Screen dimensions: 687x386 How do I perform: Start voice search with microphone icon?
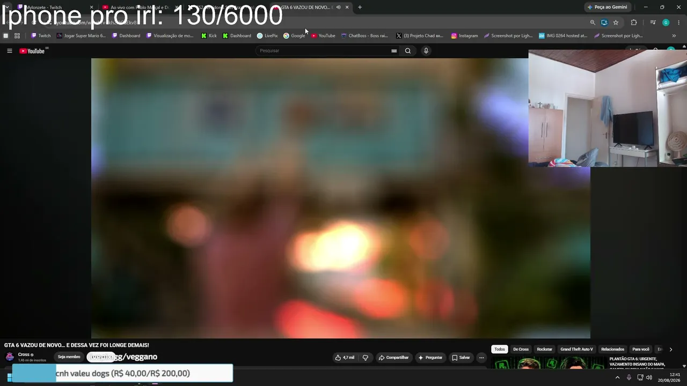(426, 51)
